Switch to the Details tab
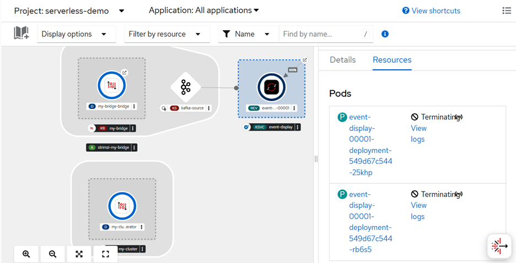 tap(342, 60)
